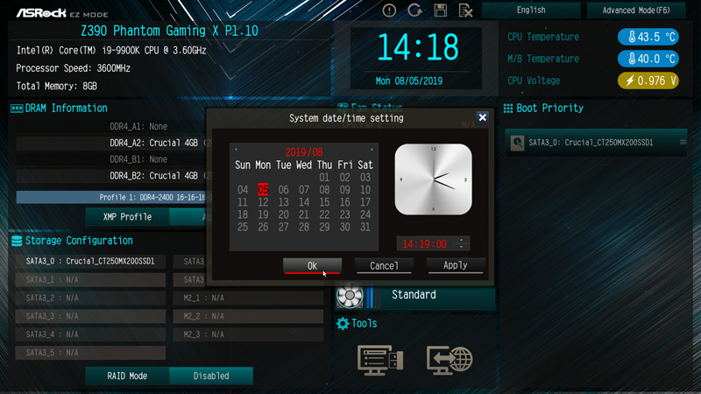The width and height of the screenshot is (701, 394).
Task: Click the floppy disk save icon
Action: [441, 11]
